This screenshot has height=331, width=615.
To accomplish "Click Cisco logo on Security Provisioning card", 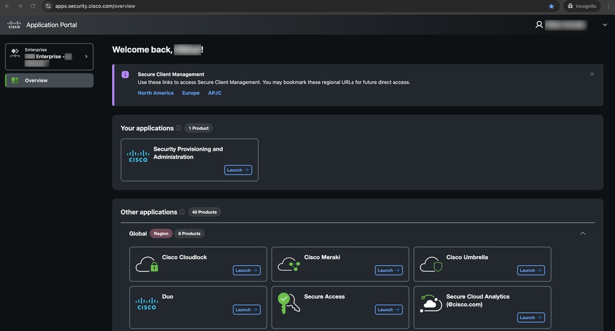I will tap(138, 156).
